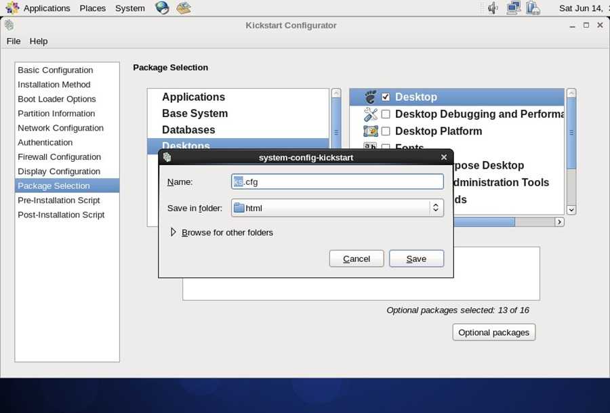Click the Name text field in dialog
Viewport: 610px width, 413px height.
pos(338,181)
